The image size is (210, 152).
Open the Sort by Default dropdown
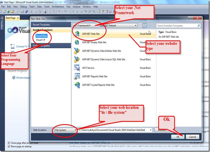(123, 25)
